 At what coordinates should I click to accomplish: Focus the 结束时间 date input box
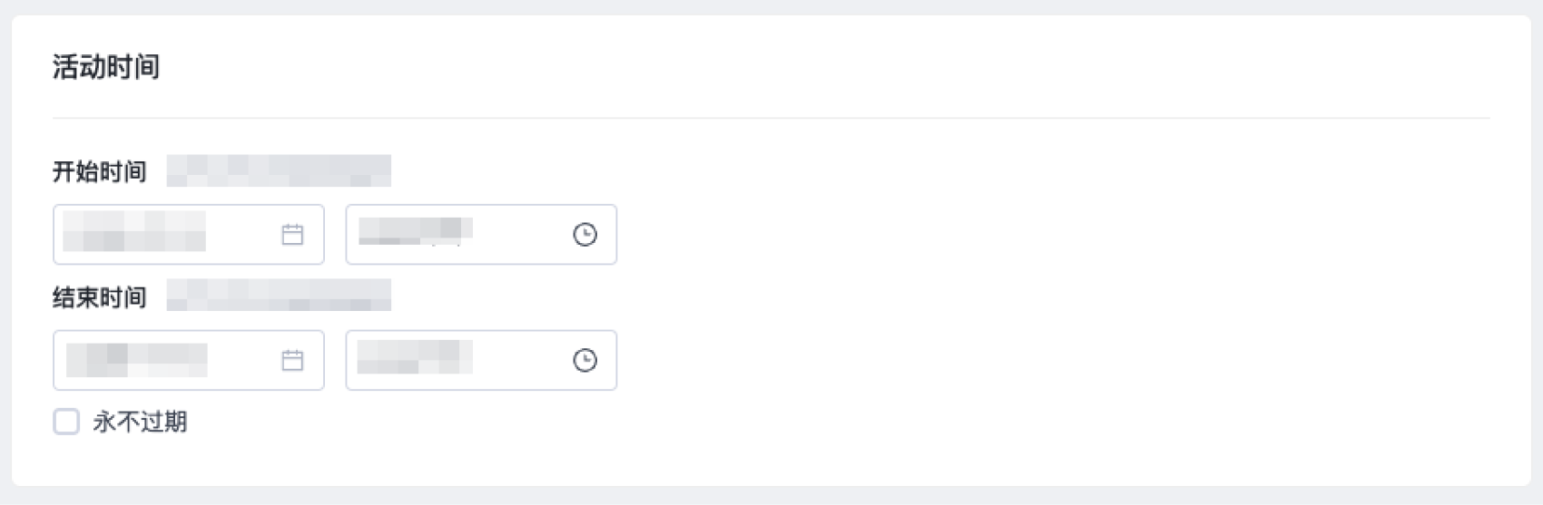coord(189,360)
